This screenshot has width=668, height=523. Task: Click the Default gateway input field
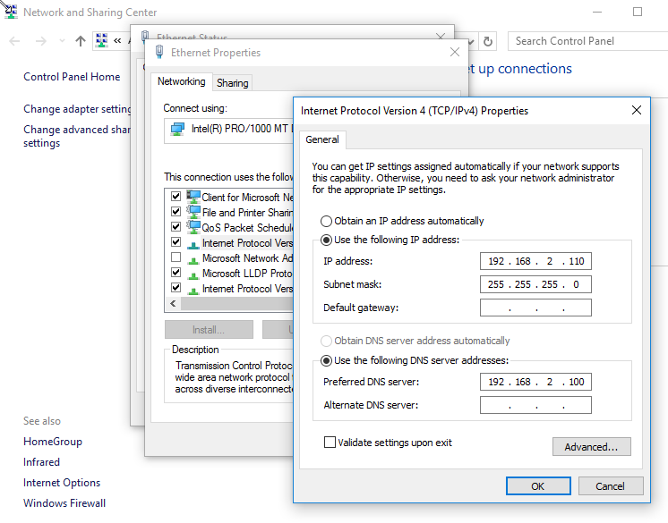pyautogui.click(x=535, y=308)
